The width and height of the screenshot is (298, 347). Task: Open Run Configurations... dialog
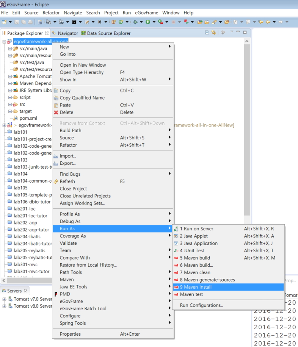point(201,305)
